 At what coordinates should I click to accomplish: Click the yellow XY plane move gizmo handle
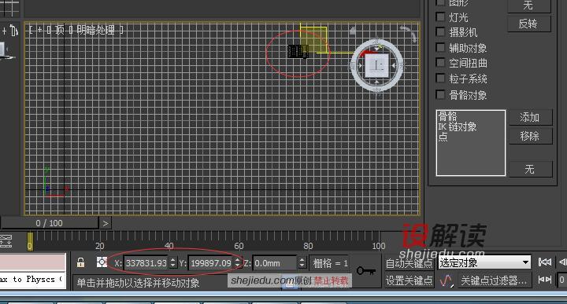[313, 39]
